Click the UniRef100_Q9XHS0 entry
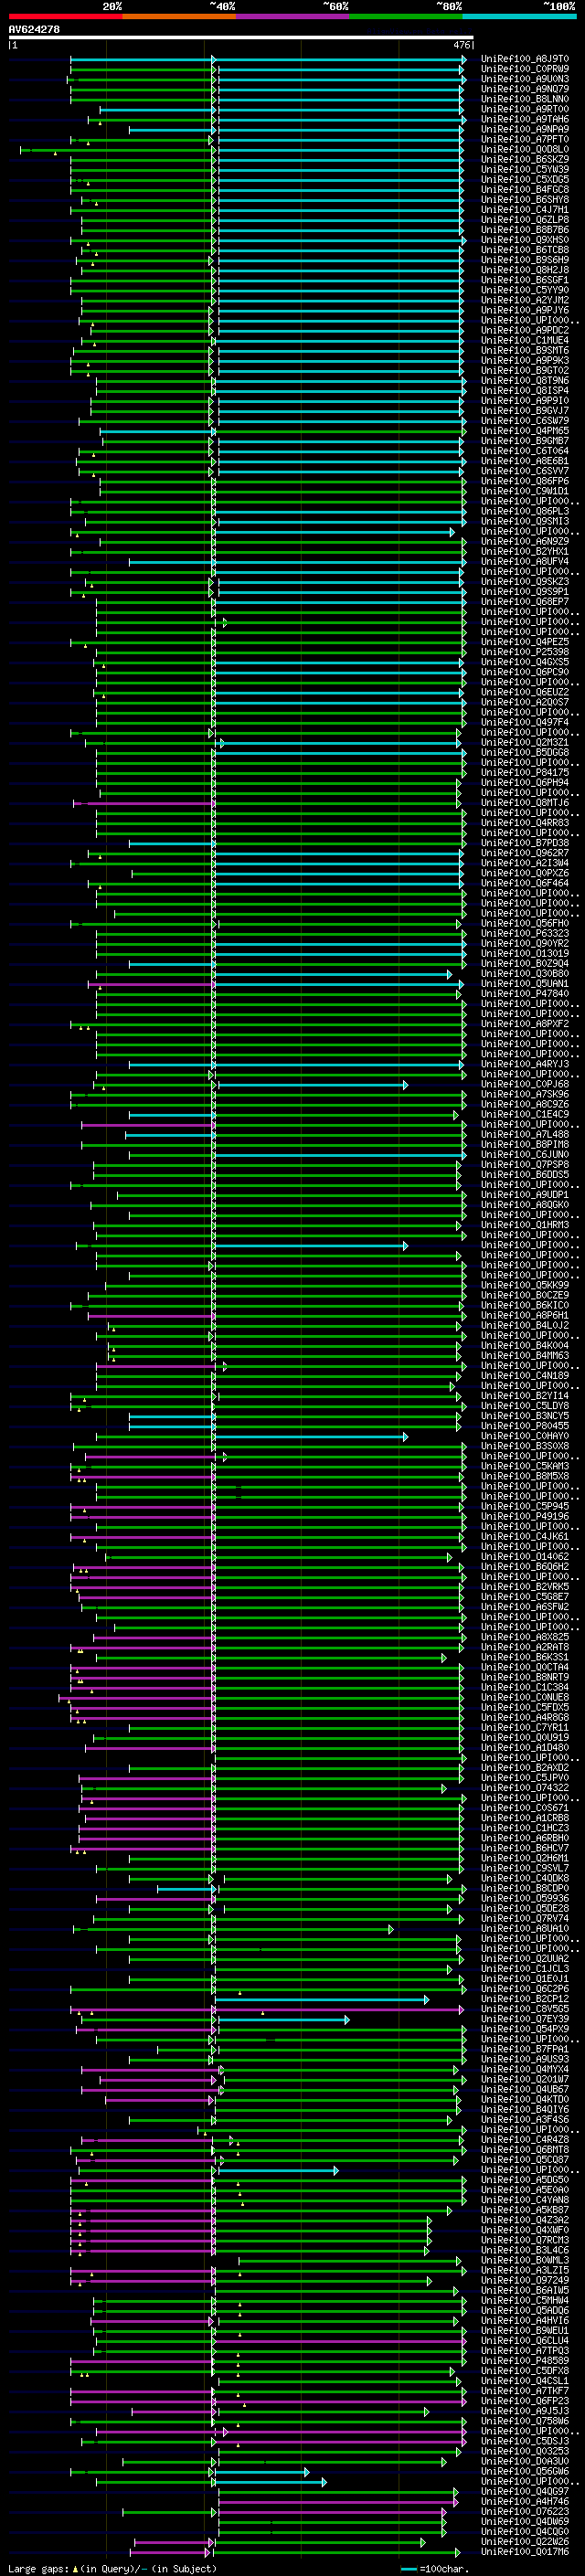Screen dimensions: 585x2576 pyautogui.click(x=525, y=240)
